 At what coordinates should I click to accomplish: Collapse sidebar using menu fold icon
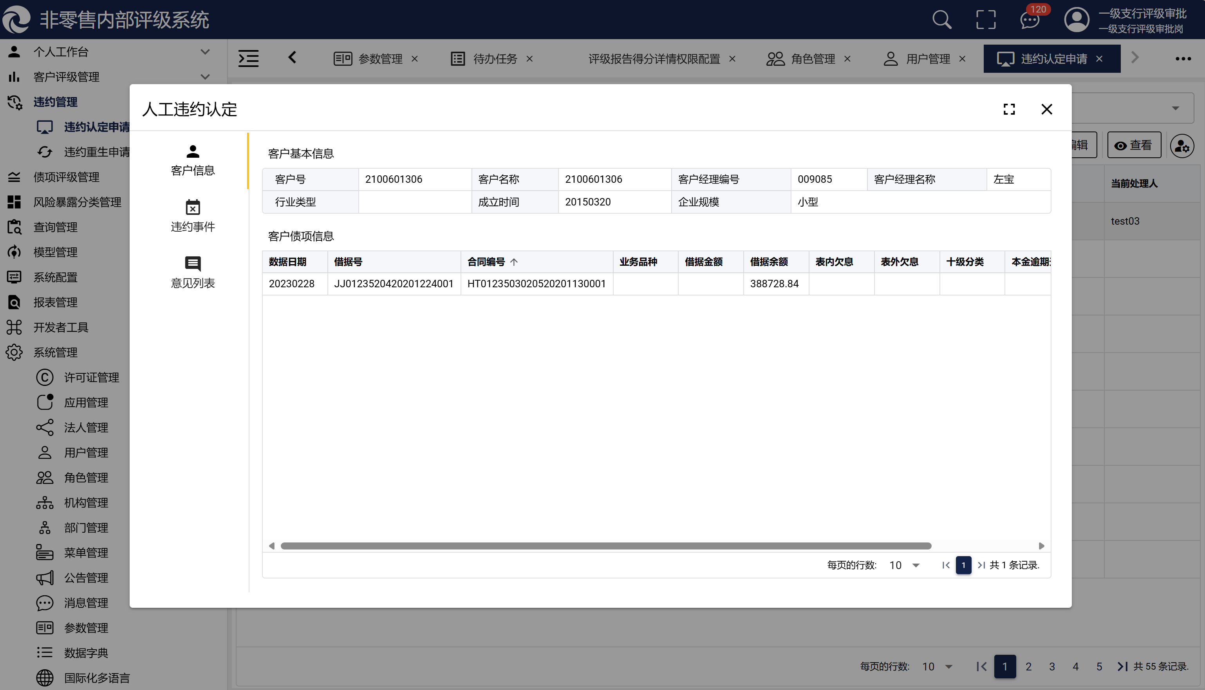(x=248, y=58)
